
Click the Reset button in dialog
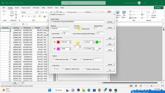pyautogui.click(x=110, y=50)
